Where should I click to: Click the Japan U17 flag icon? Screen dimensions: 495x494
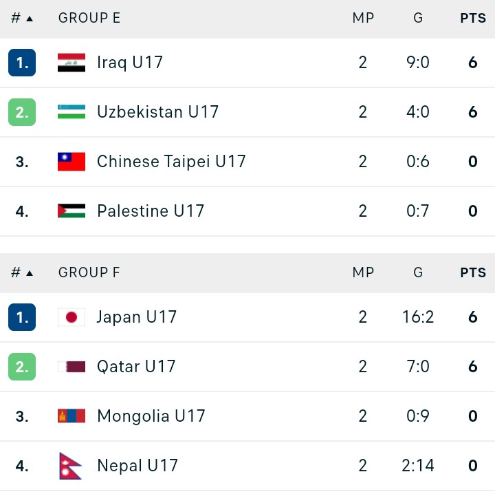(x=71, y=317)
